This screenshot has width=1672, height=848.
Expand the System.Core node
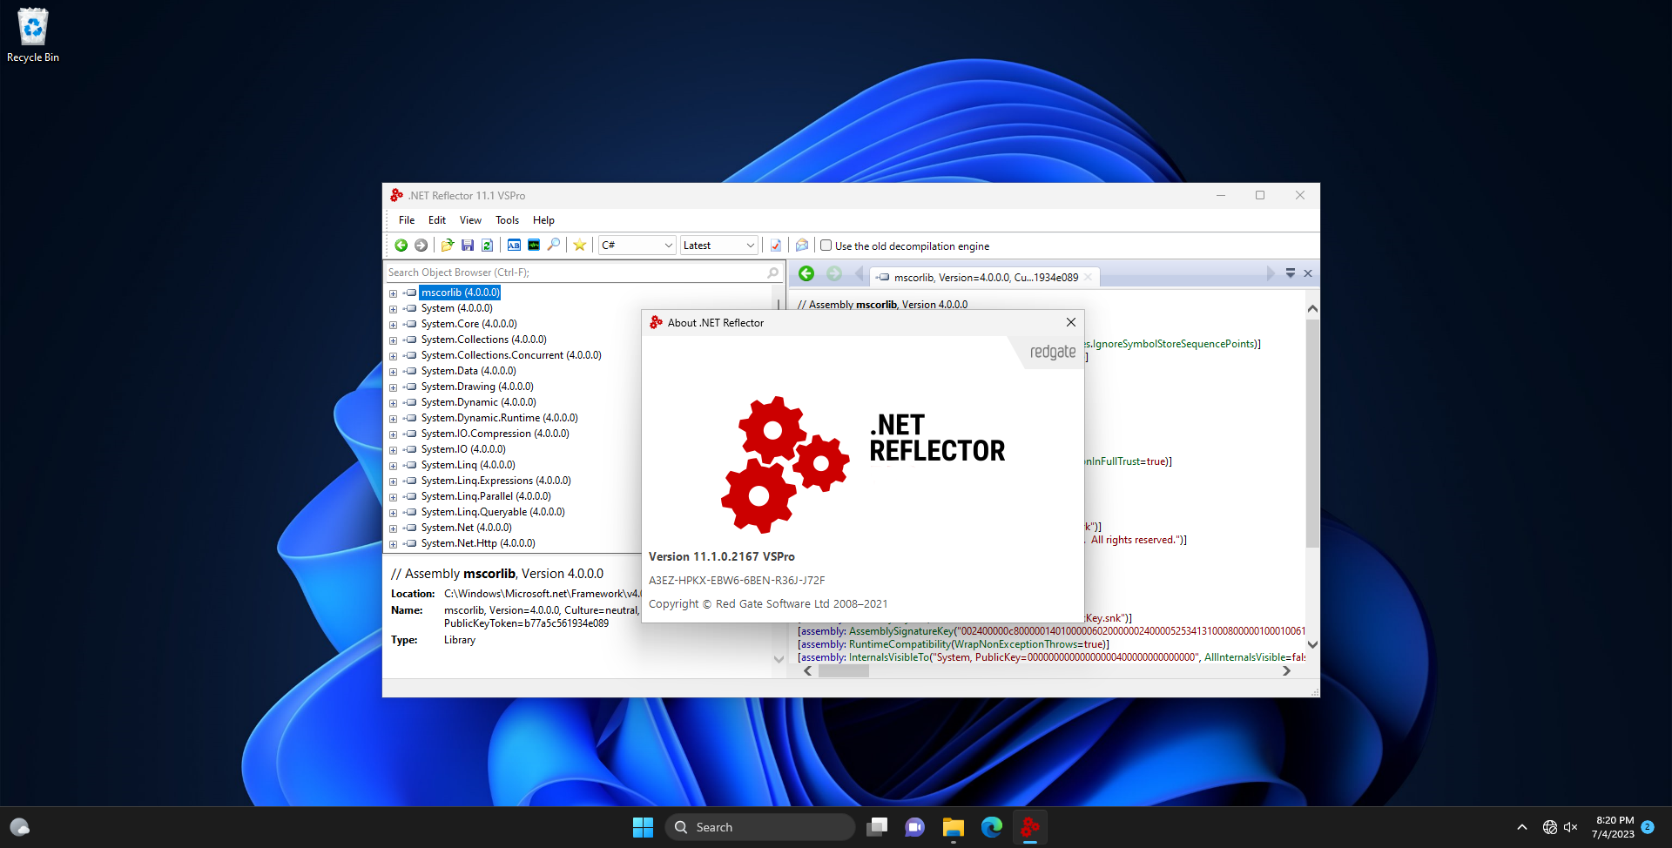393,325
